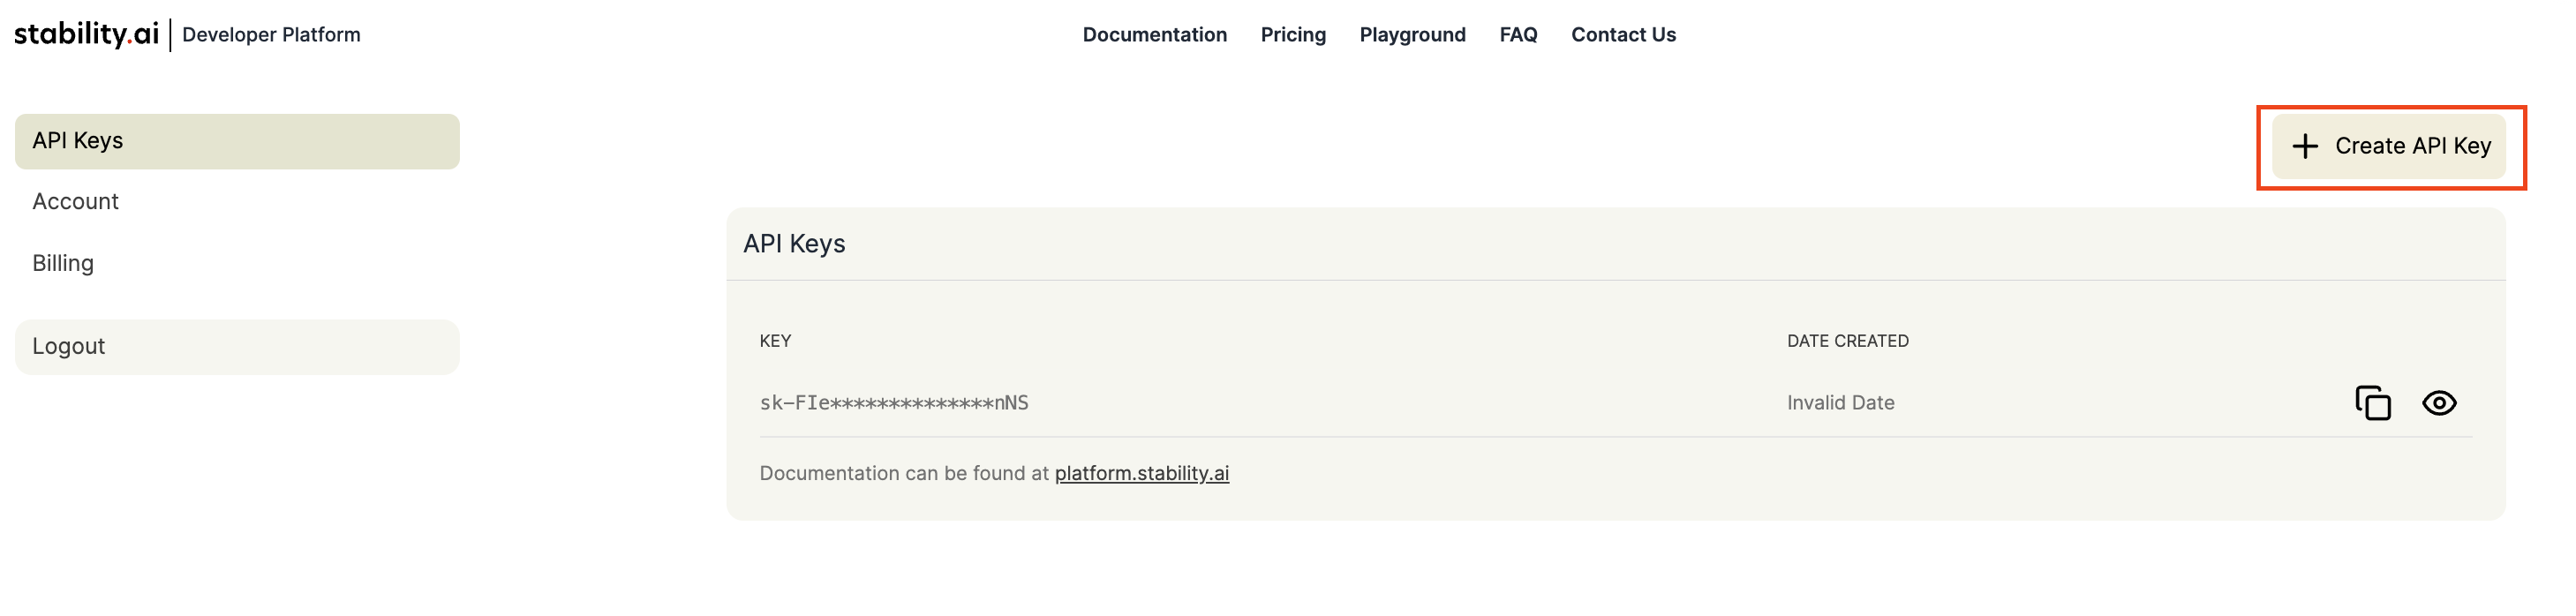Open the Documentation nav link
This screenshot has width=2576, height=616.
1154,35
